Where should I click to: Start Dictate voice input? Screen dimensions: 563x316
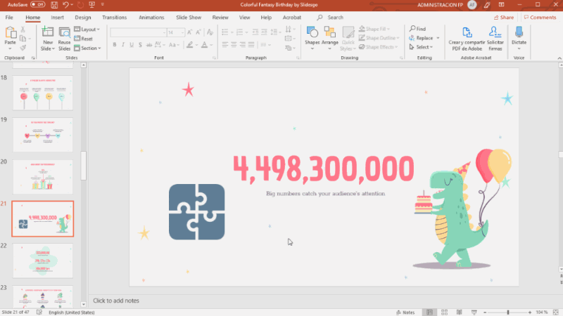click(x=519, y=37)
